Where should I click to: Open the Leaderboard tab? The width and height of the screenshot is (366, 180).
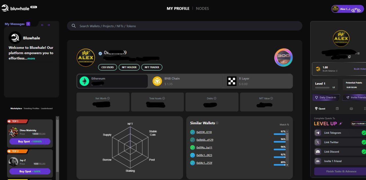[47, 109]
